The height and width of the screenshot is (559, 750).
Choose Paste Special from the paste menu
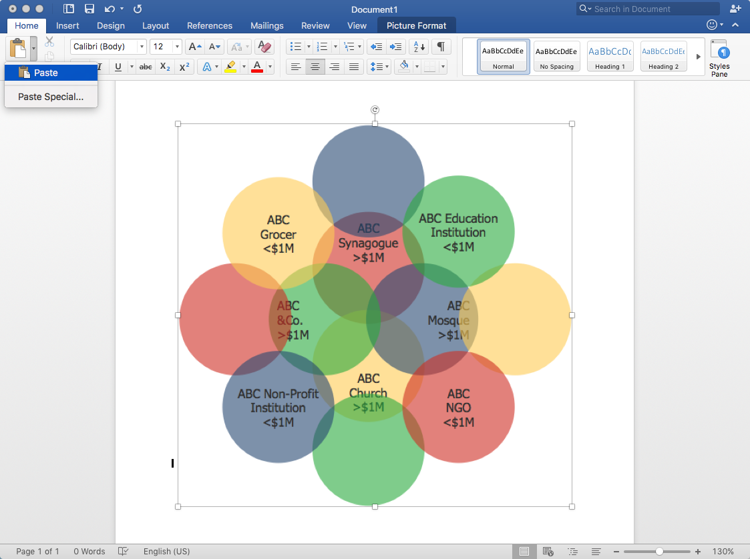click(51, 97)
